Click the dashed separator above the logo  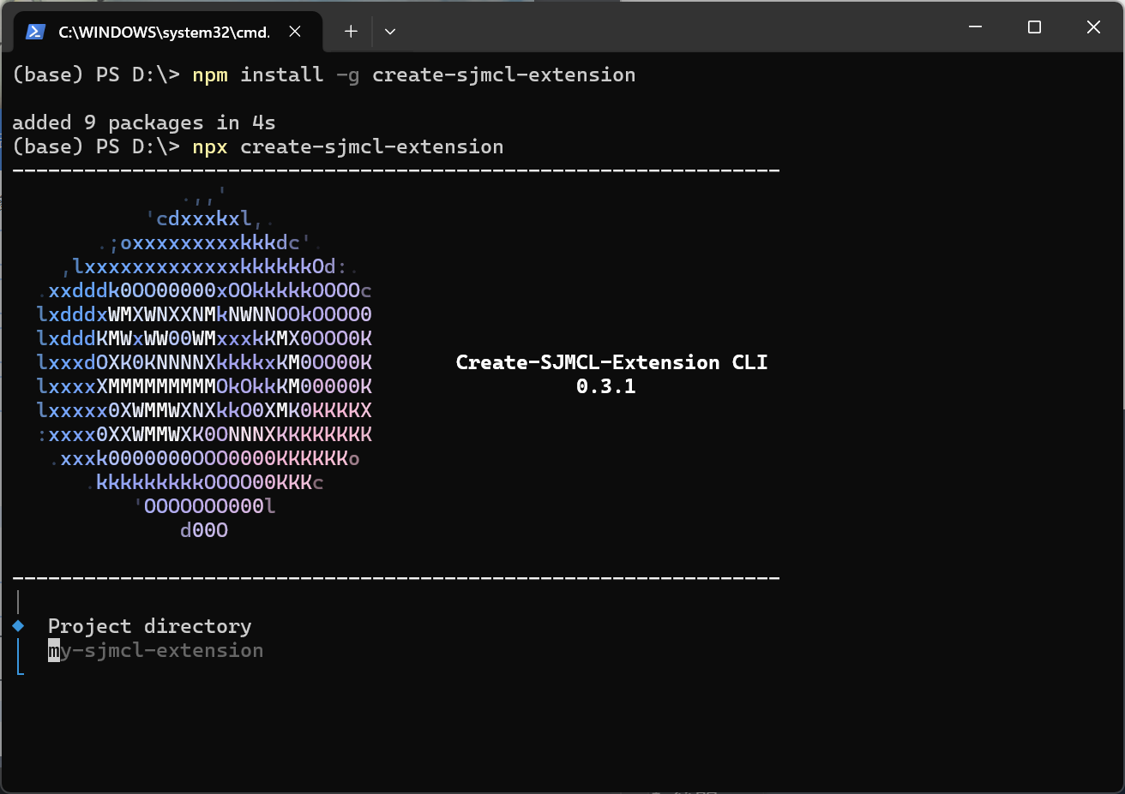coord(396,171)
